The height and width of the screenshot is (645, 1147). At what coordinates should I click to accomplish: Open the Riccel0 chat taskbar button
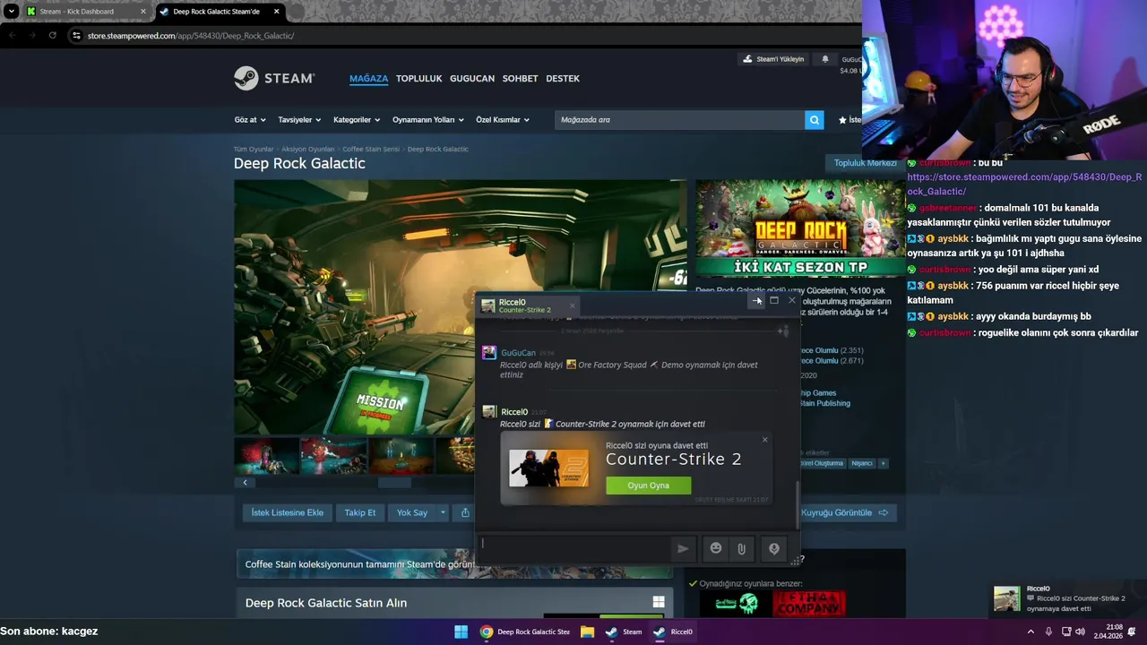tap(673, 632)
